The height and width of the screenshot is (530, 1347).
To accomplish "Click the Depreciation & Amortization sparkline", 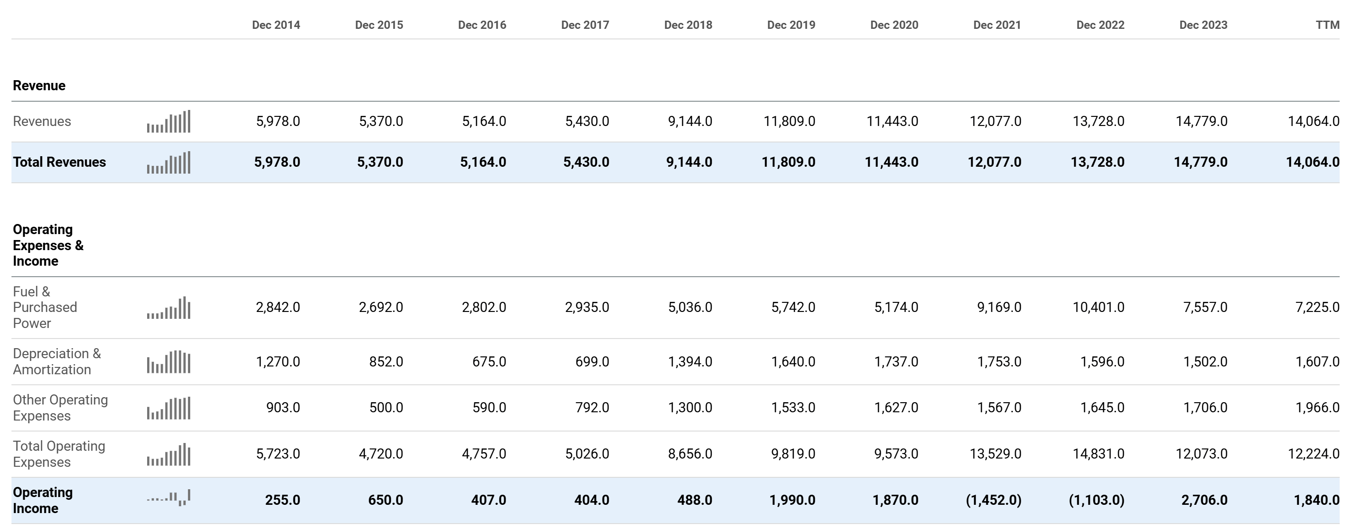I will coord(169,361).
